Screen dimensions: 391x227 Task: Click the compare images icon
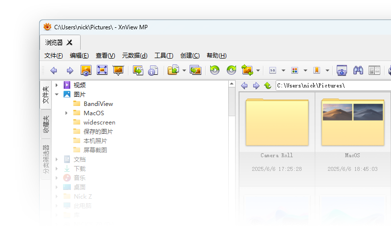coord(374,70)
